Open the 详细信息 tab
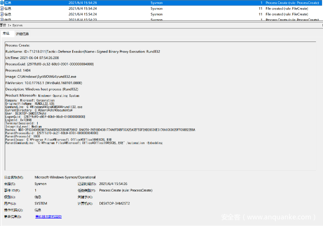Viewport: 323px width, 226px height. [x=22, y=34]
